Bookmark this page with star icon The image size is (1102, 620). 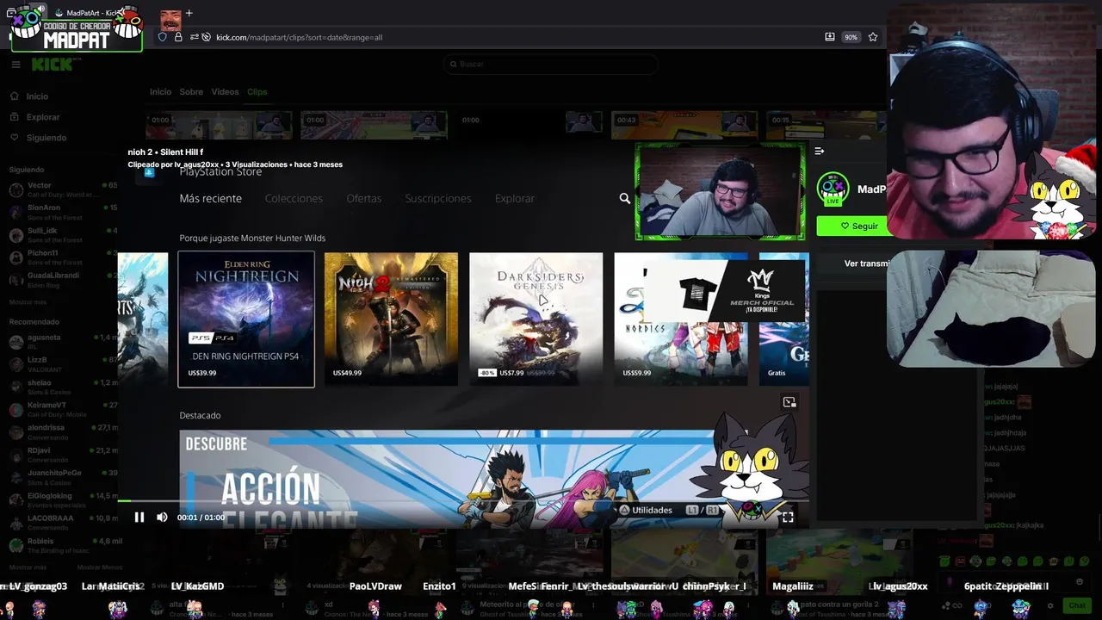tap(873, 37)
